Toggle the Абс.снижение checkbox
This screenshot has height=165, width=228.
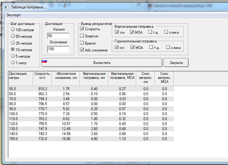pyautogui.click(x=82, y=50)
